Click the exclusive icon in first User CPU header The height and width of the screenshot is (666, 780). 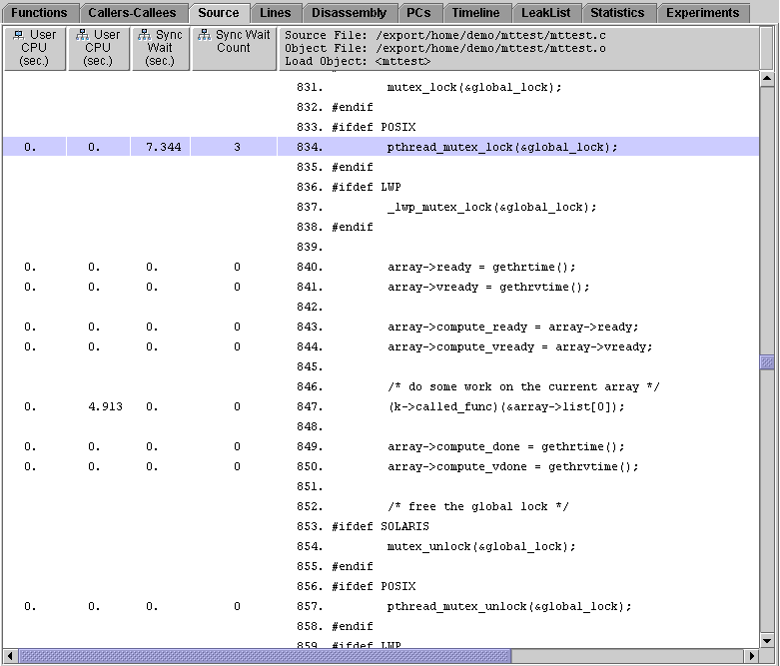18,35
